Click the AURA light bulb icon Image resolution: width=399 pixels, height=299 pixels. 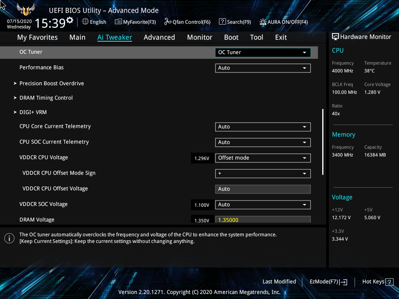tap(263, 22)
